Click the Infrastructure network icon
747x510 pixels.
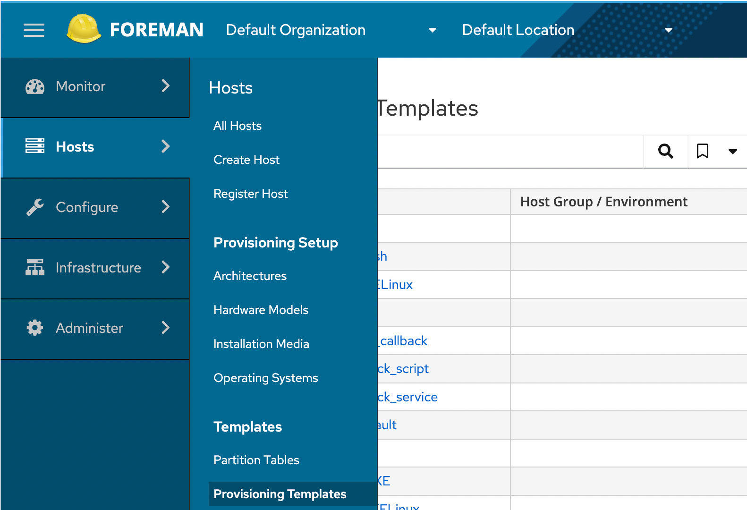35,267
